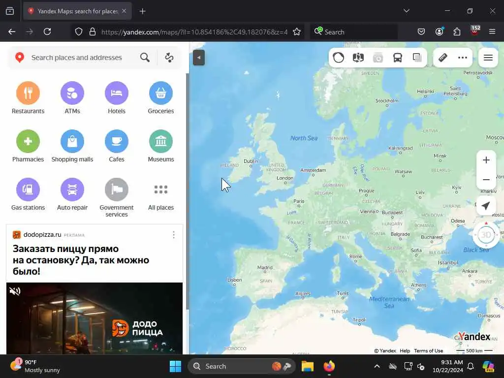Locate my position on the map
This screenshot has height=378, width=504.
pyautogui.click(x=486, y=206)
